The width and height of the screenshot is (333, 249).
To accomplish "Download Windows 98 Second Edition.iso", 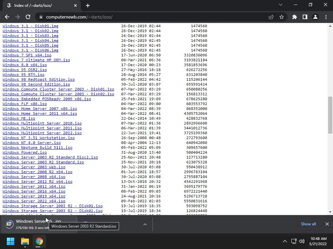I will [x=36, y=85].
